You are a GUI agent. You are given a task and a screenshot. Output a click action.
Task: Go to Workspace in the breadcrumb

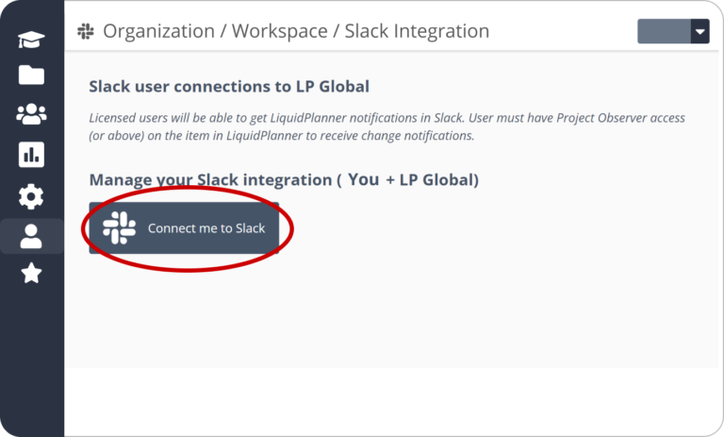(278, 31)
